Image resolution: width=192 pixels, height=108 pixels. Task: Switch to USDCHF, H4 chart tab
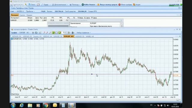coord(47,36)
